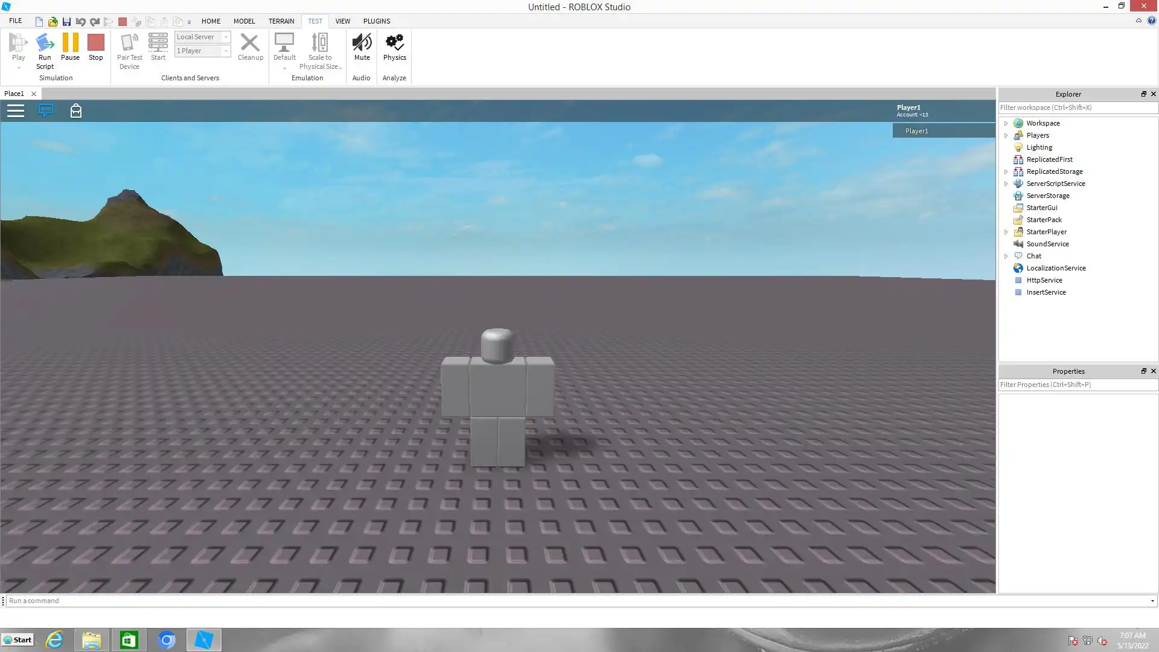
Task: Expand the StarterPlayer tree node
Action: click(x=1006, y=232)
